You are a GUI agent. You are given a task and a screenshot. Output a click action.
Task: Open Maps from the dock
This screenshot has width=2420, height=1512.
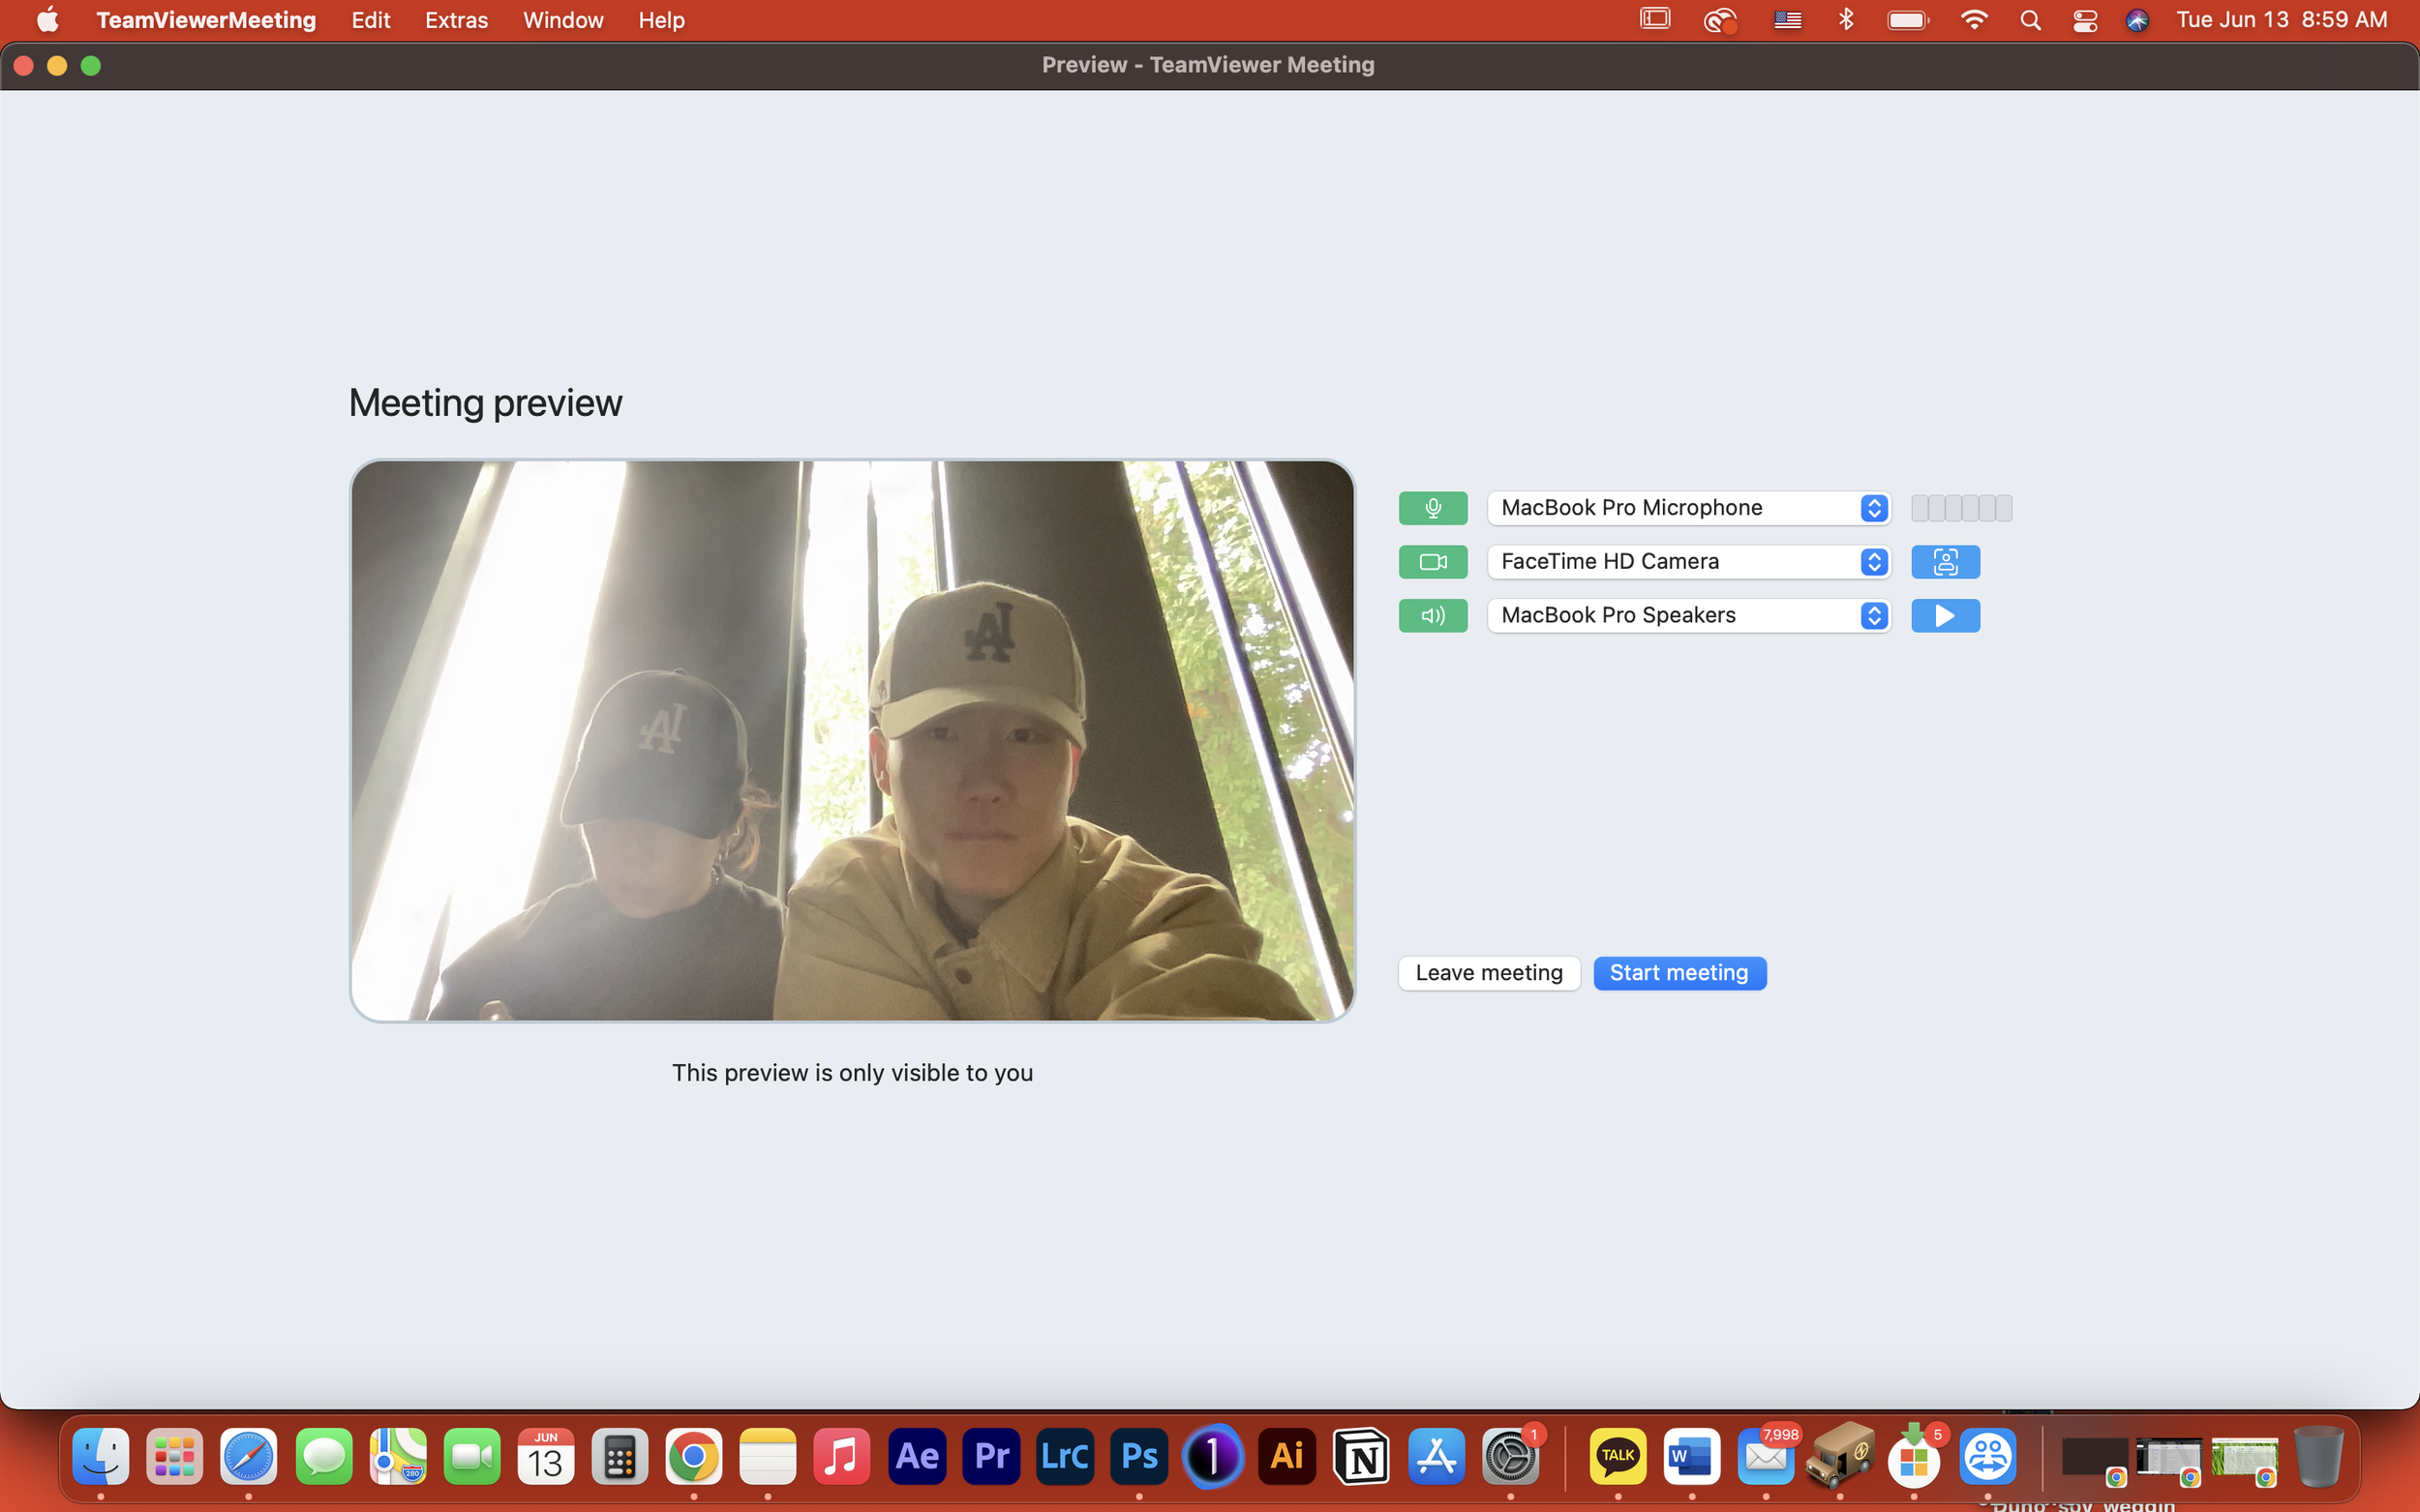coord(397,1456)
